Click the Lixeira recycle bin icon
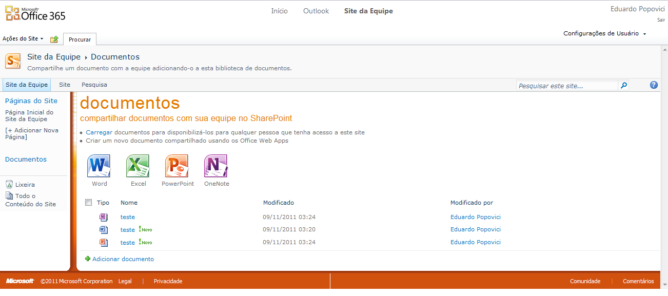The image size is (668, 296). tap(9, 184)
